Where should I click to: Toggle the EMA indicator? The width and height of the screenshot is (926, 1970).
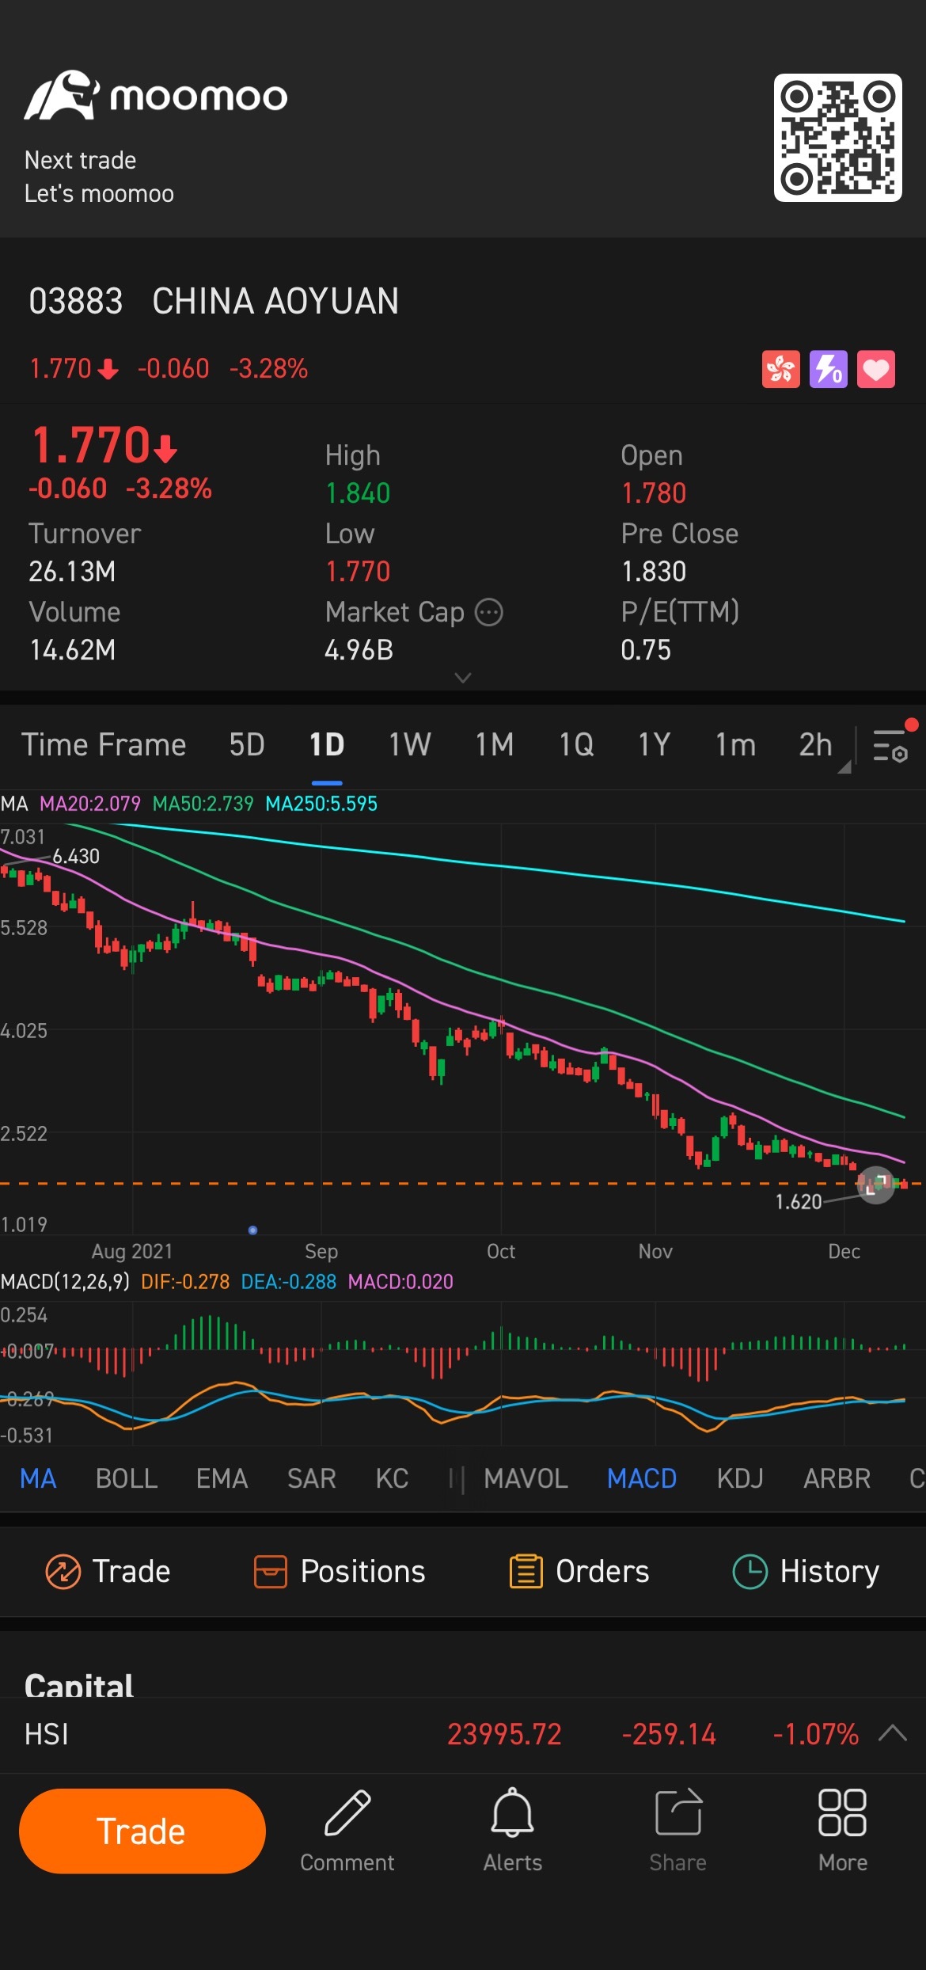[222, 1478]
